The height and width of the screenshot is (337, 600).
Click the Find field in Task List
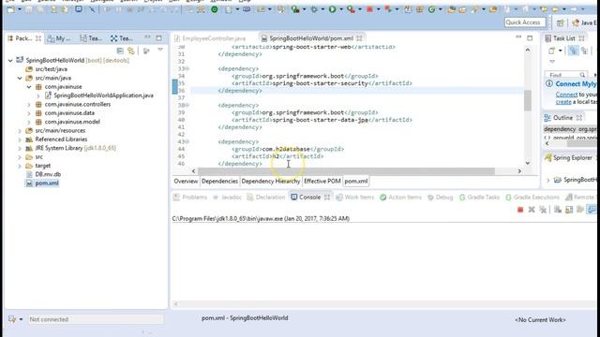click(565, 75)
